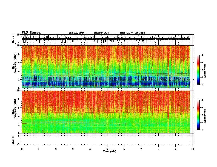Click the '-3' label on ch.2 colorbar

coord(202,100)
